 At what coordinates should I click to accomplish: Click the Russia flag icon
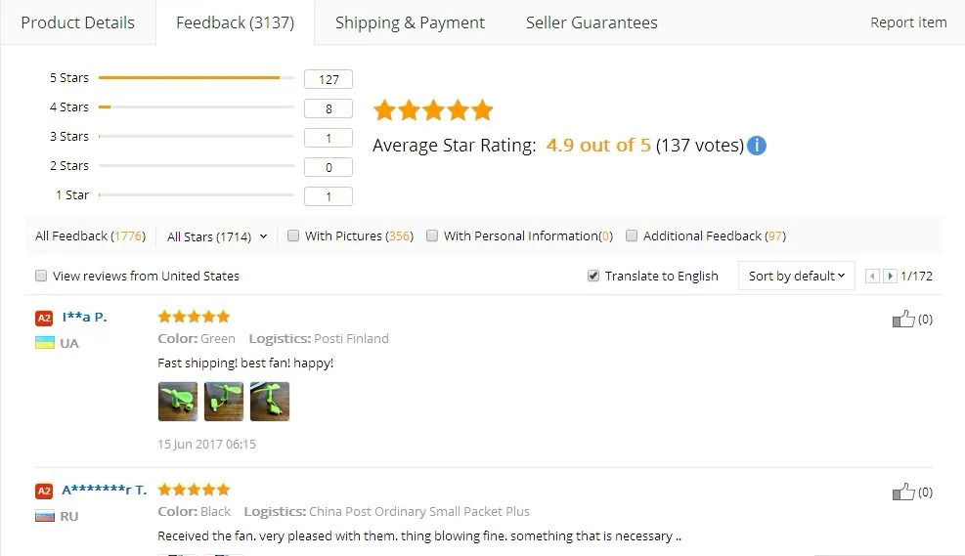pos(45,516)
